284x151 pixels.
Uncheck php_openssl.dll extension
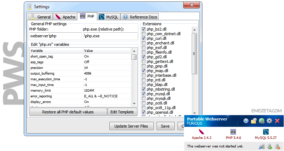(x=144, y=112)
